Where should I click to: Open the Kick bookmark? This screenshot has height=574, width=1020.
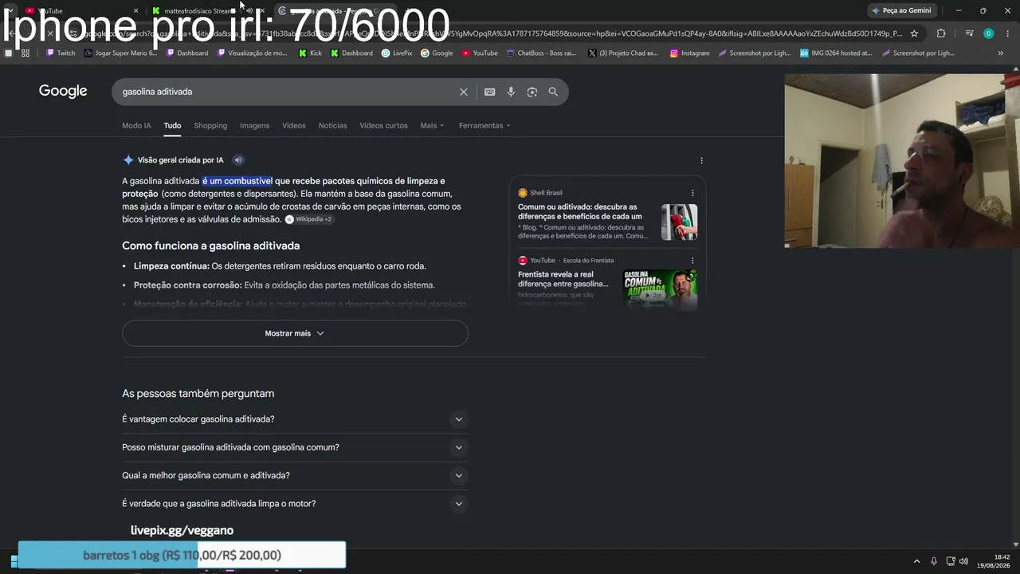pyautogui.click(x=311, y=53)
